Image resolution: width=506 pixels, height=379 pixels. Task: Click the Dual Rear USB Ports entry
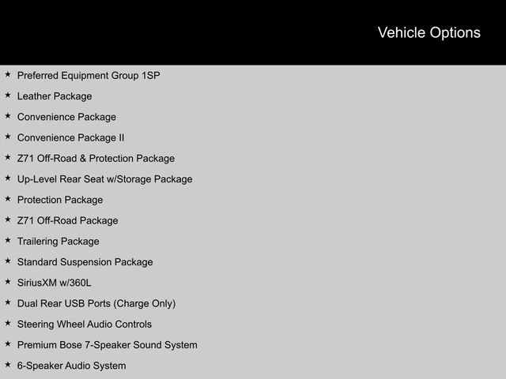96,303
